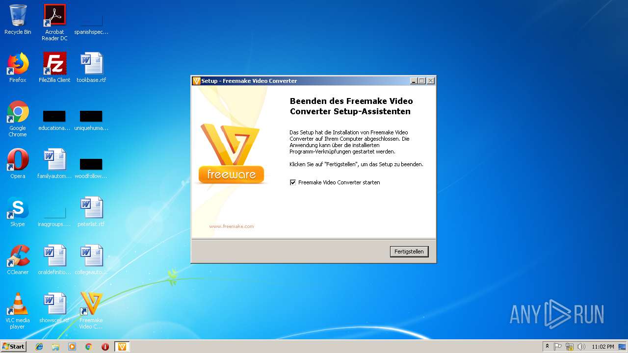Click the Freemake freeware logo image
This screenshot has width=628, height=353.
[x=231, y=154]
